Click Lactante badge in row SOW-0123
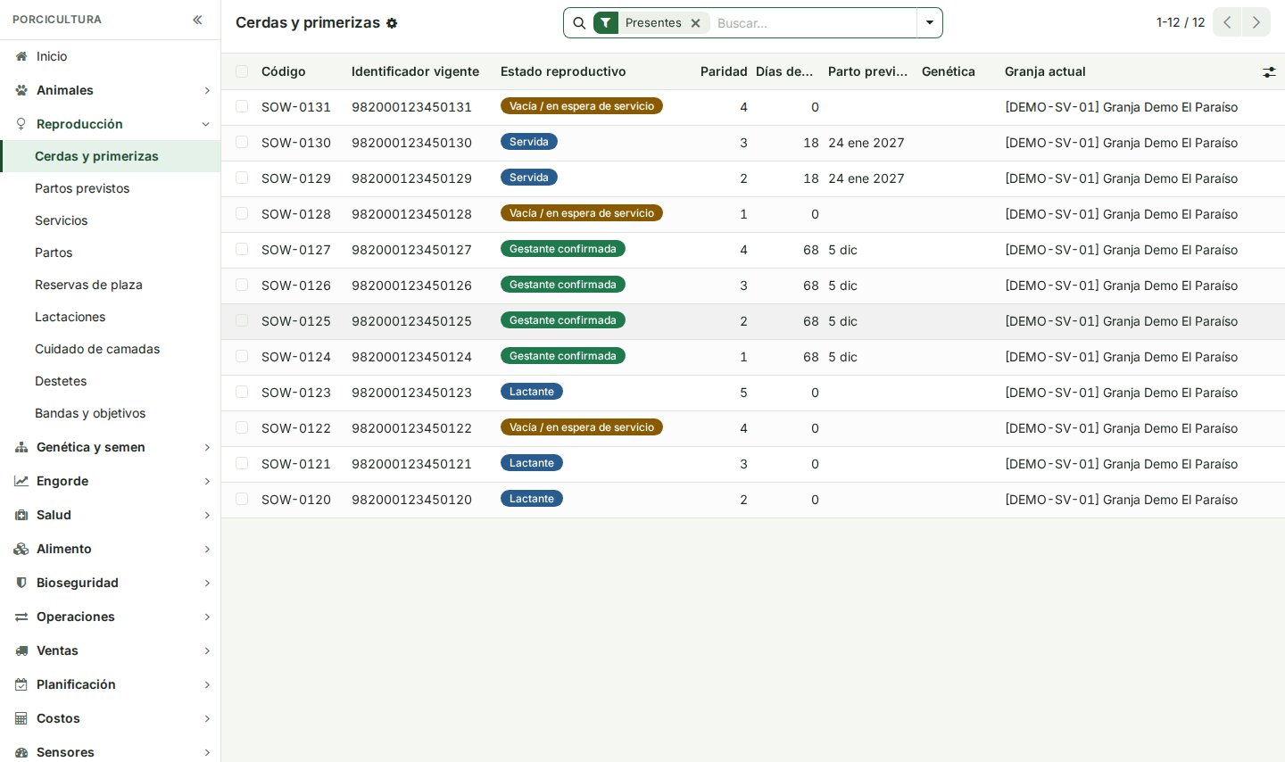Screen dimensions: 1285x762 click(532, 392)
